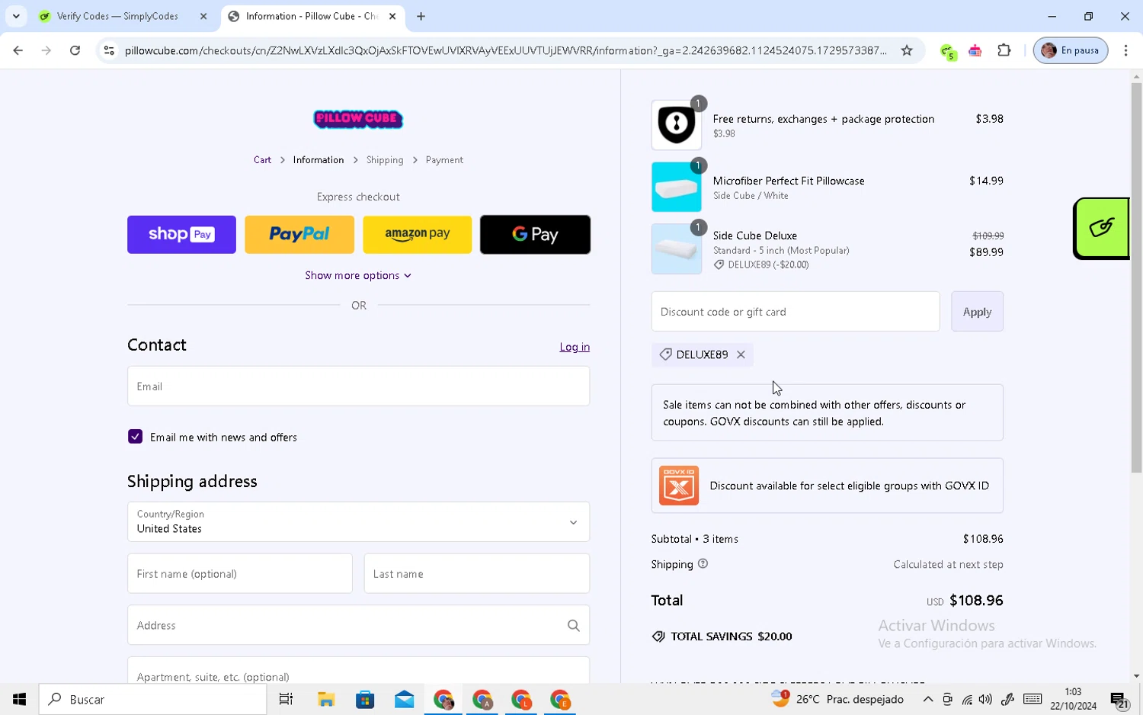Click the Pillow Cube logo
1143x715 pixels.
coord(358,119)
